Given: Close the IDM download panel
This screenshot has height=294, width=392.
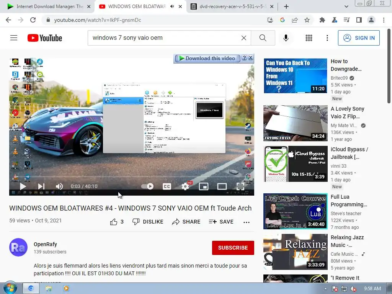Looking at the screenshot, I should coord(250,58).
